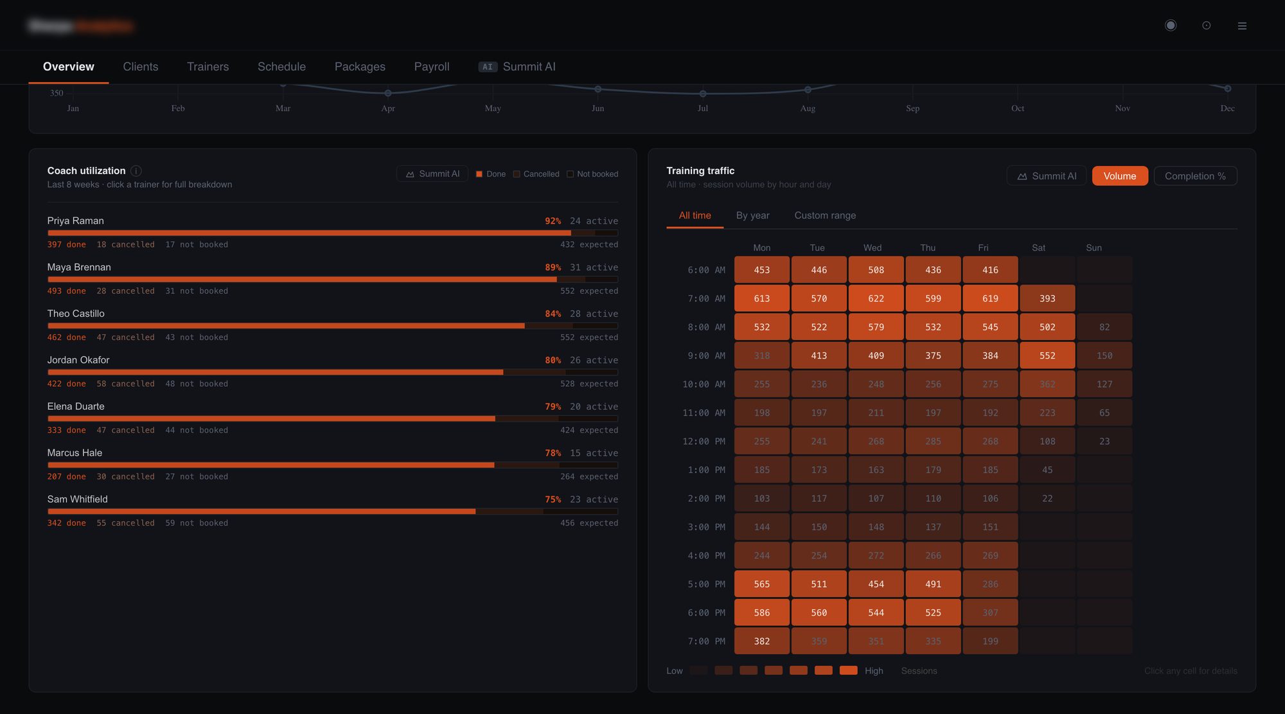
Task: Open the Custom range tab
Action: (x=825, y=215)
